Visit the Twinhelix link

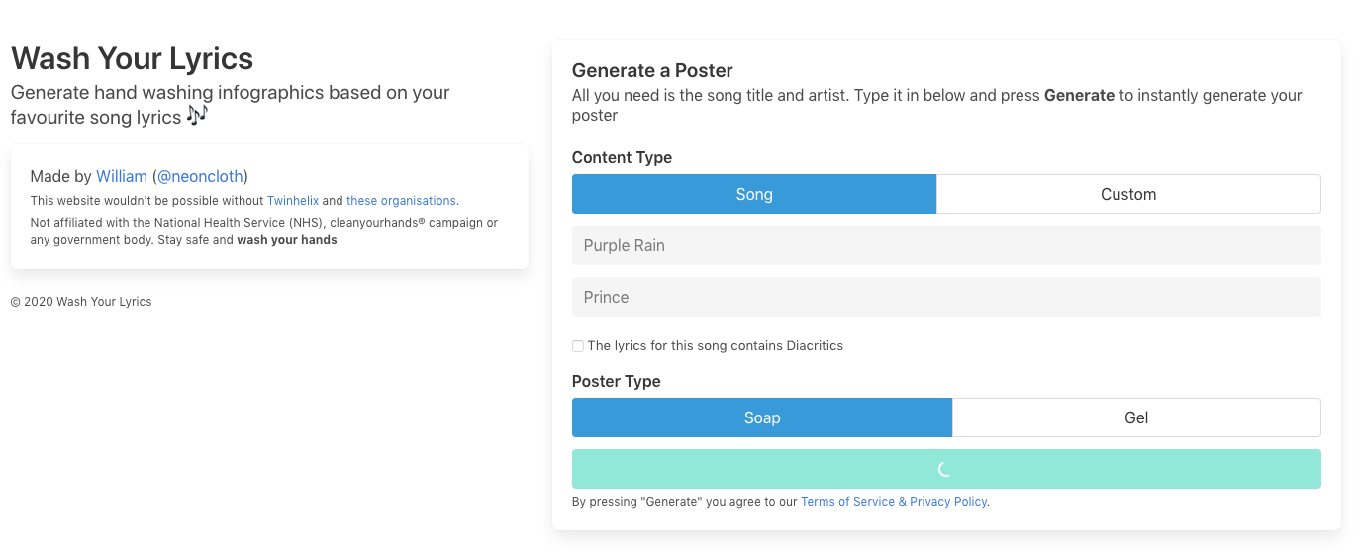pyautogui.click(x=293, y=201)
